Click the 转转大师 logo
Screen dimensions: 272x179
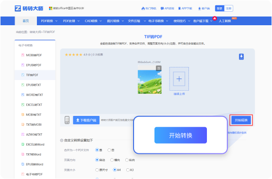(29, 8)
